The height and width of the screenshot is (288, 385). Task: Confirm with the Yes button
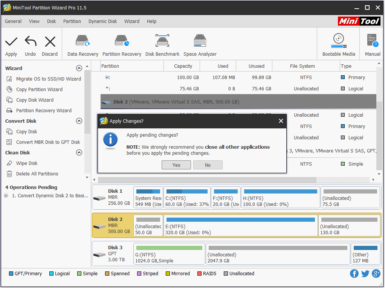point(176,165)
